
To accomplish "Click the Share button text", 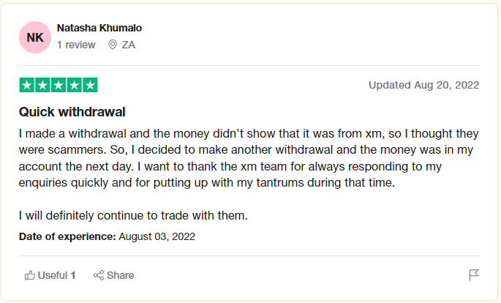I will click(121, 275).
